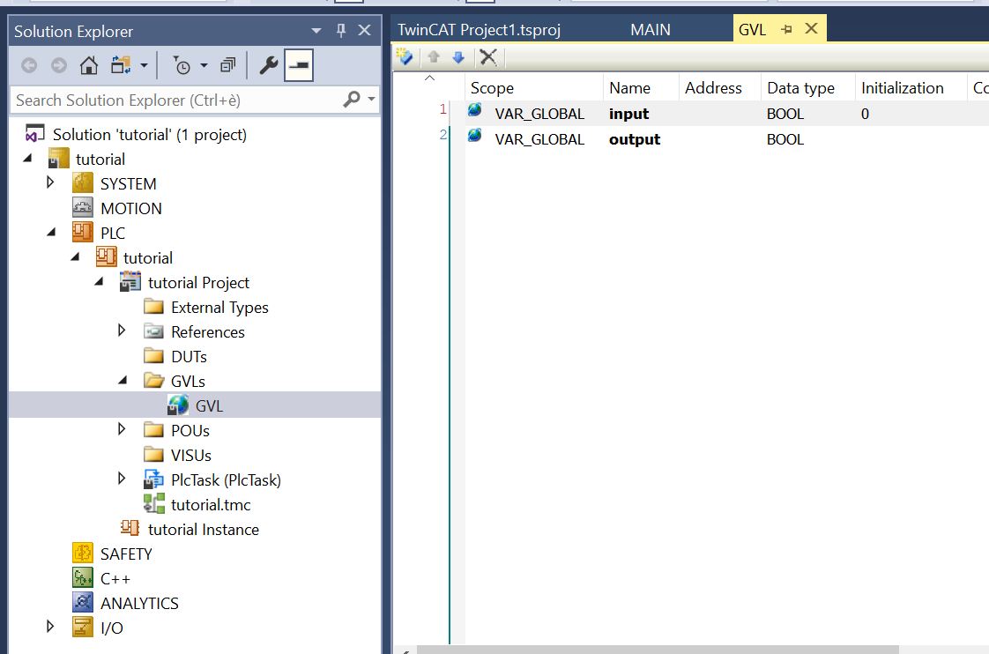Expand the POUs folder
The width and height of the screenshot is (989, 654).
click(123, 430)
